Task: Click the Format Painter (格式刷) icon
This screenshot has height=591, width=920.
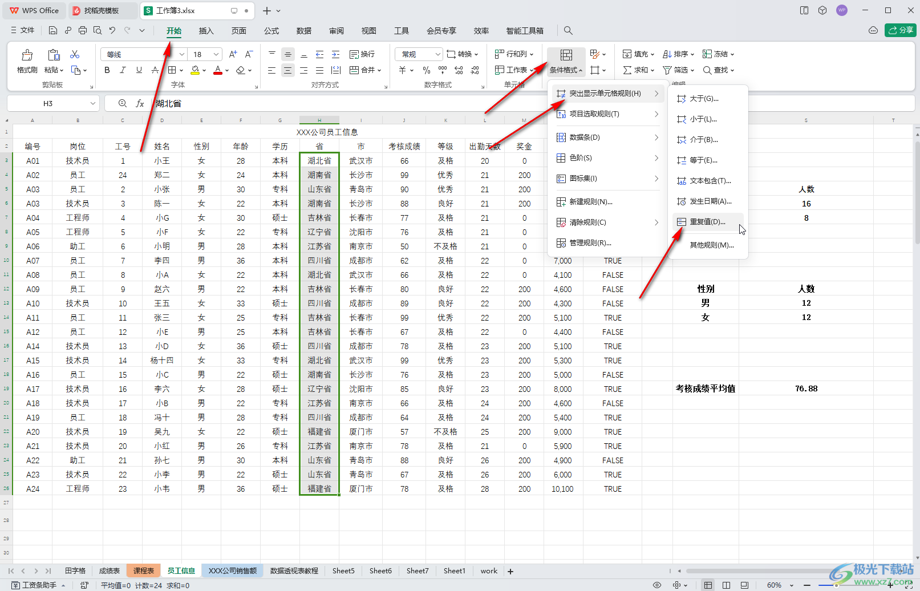Action: pyautogui.click(x=27, y=55)
